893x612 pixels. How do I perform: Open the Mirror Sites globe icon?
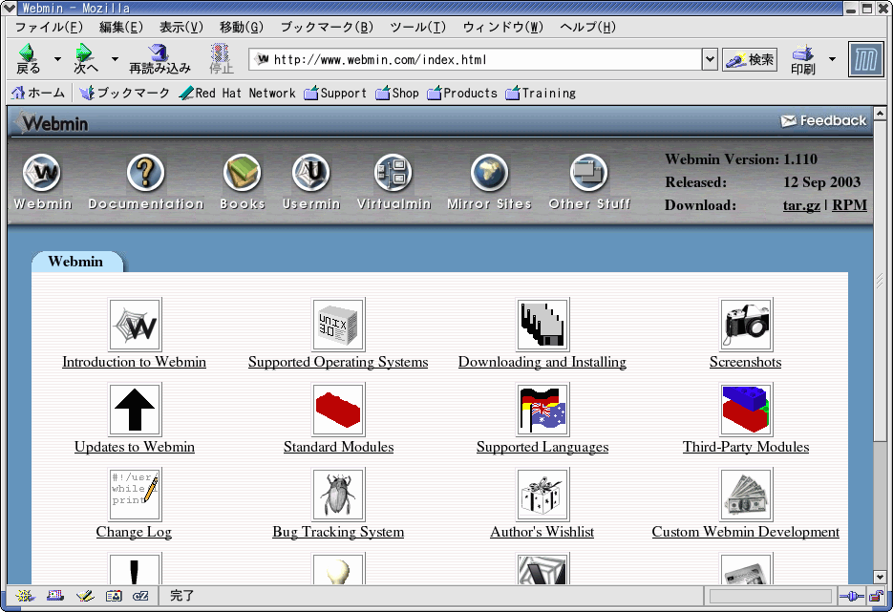tap(489, 173)
